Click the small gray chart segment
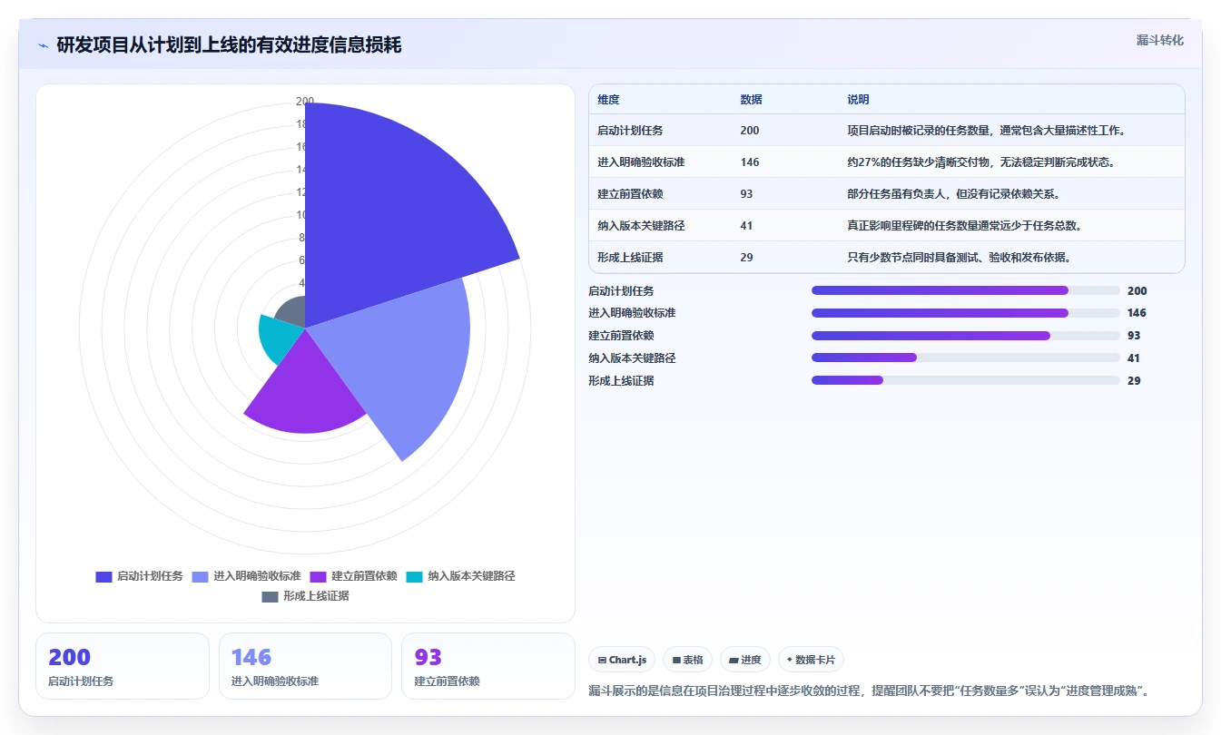The image size is (1221, 735). 292,313
